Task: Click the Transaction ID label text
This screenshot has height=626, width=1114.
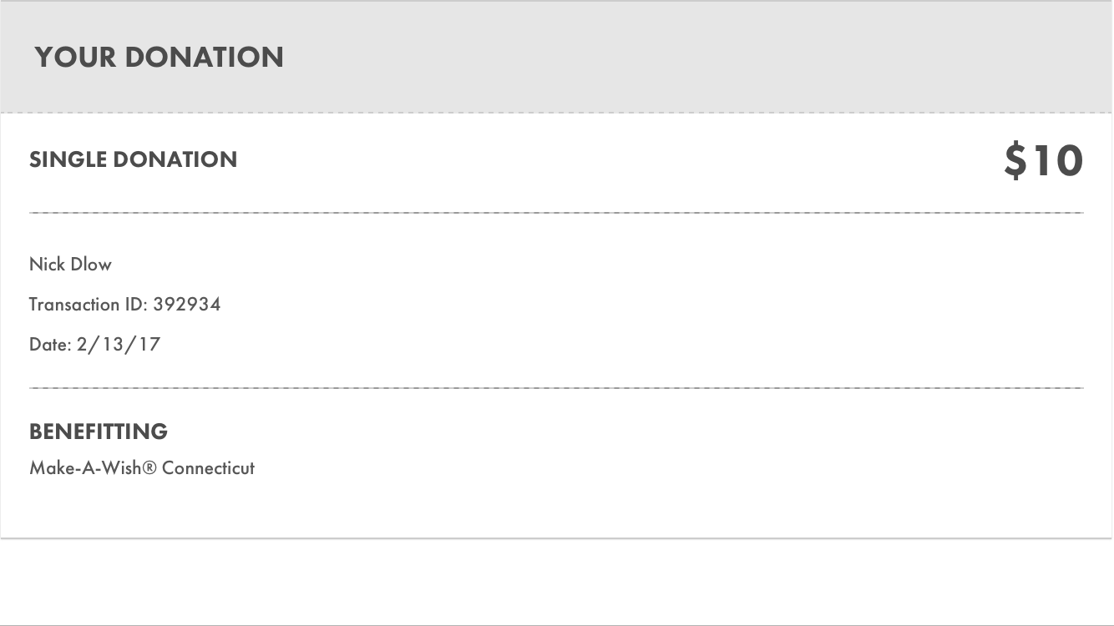Action: pos(89,304)
